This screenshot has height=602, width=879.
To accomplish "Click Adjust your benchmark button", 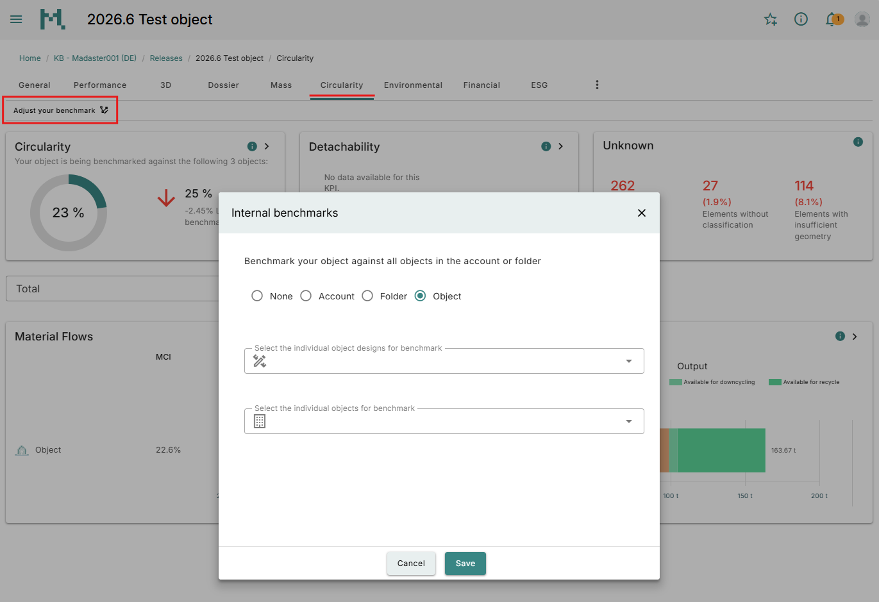I will point(60,110).
